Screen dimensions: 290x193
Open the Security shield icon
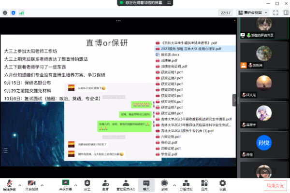click(87, 183)
